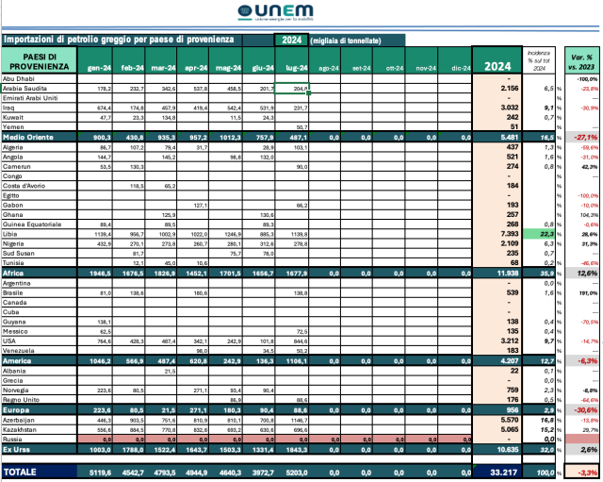Click the gen-24 column header

[100, 68]
